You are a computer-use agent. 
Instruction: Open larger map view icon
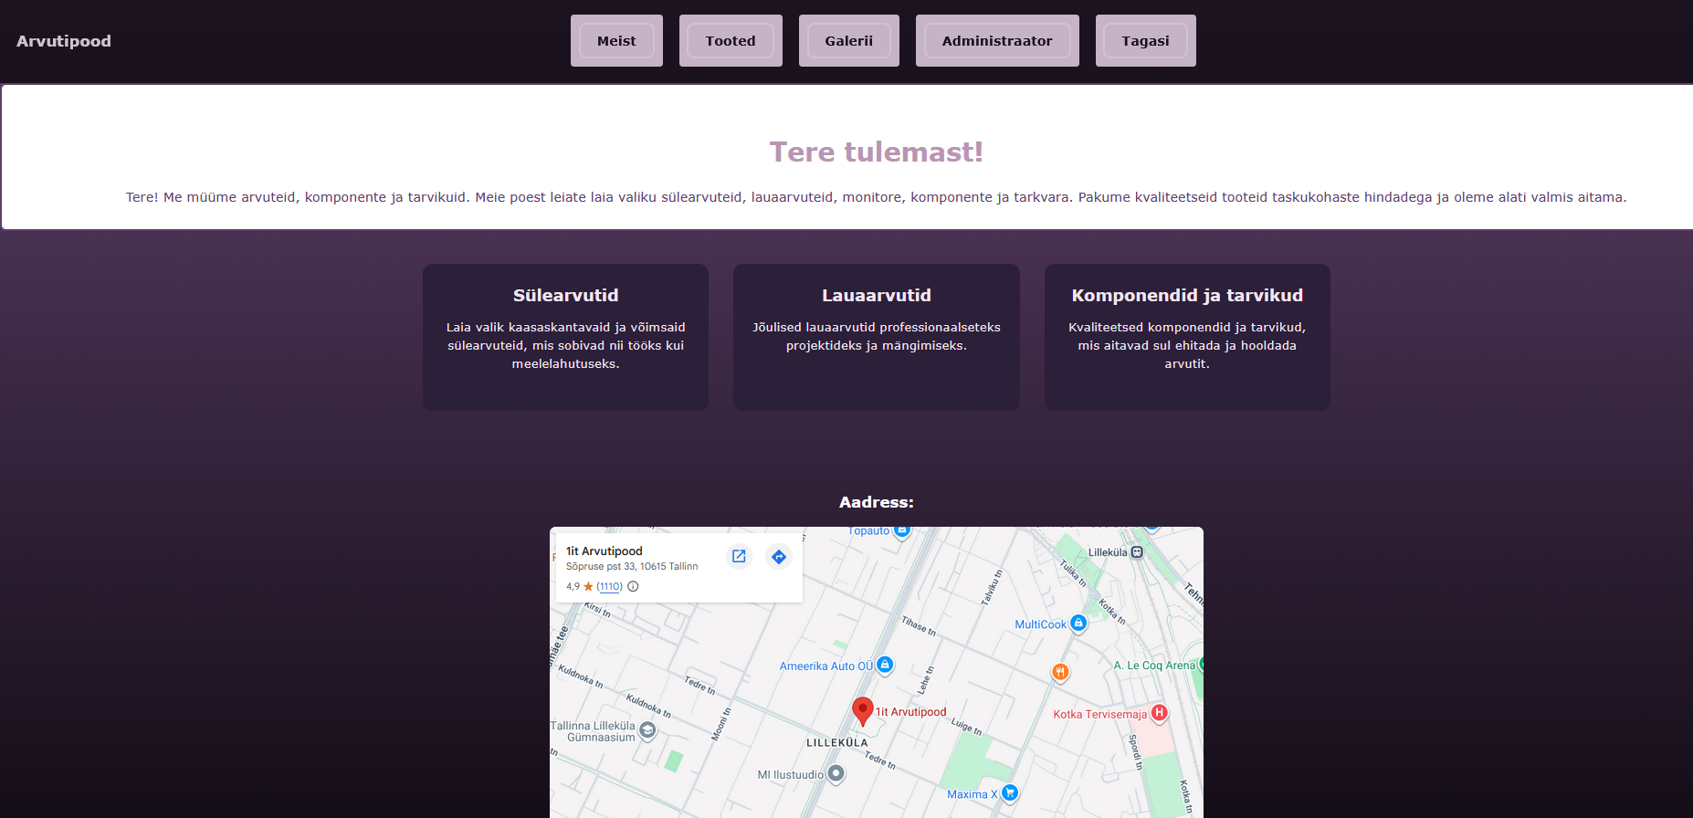[x=739, y=556]
